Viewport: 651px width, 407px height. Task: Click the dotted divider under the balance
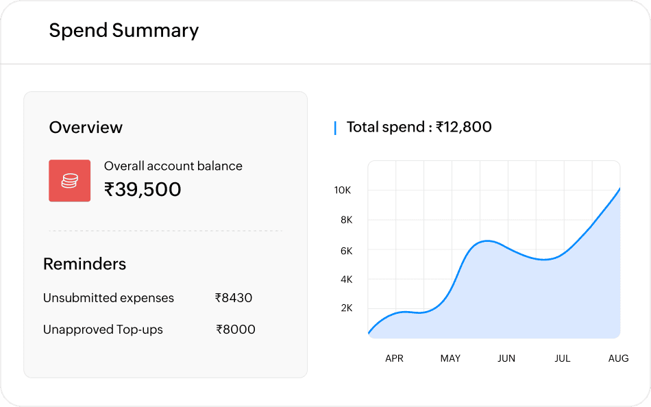[165, 229]
